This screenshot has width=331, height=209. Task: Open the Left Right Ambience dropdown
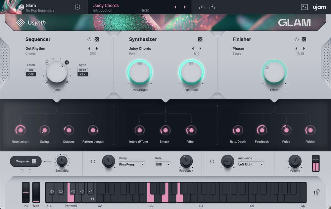(x=250, y=164)
